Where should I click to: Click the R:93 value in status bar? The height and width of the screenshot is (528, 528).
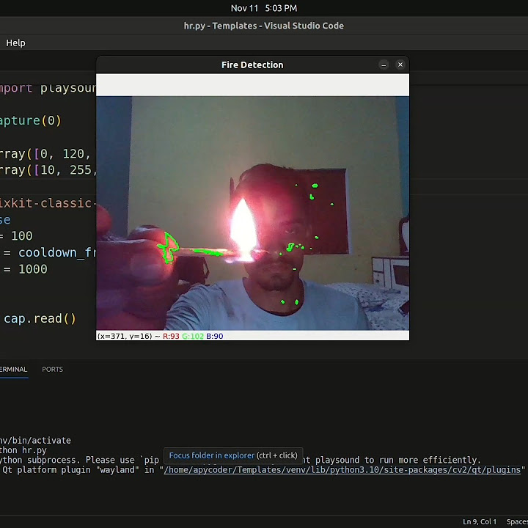(171, 336)
